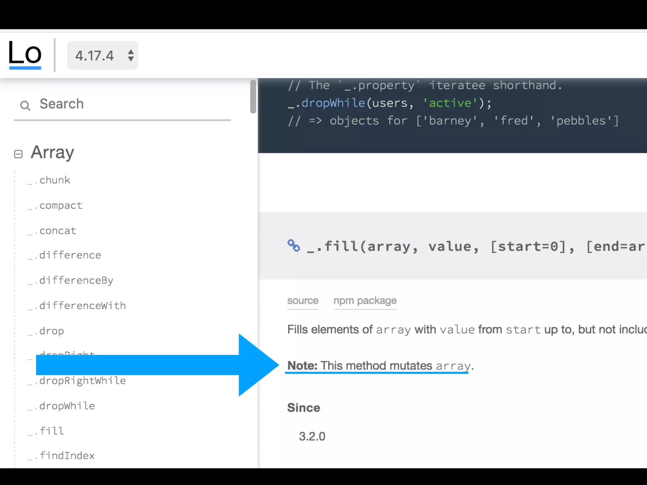This screenshot has width=647, height=485.
Task: Open the 4.17.4 version dropdown
Action: point(95,56)
